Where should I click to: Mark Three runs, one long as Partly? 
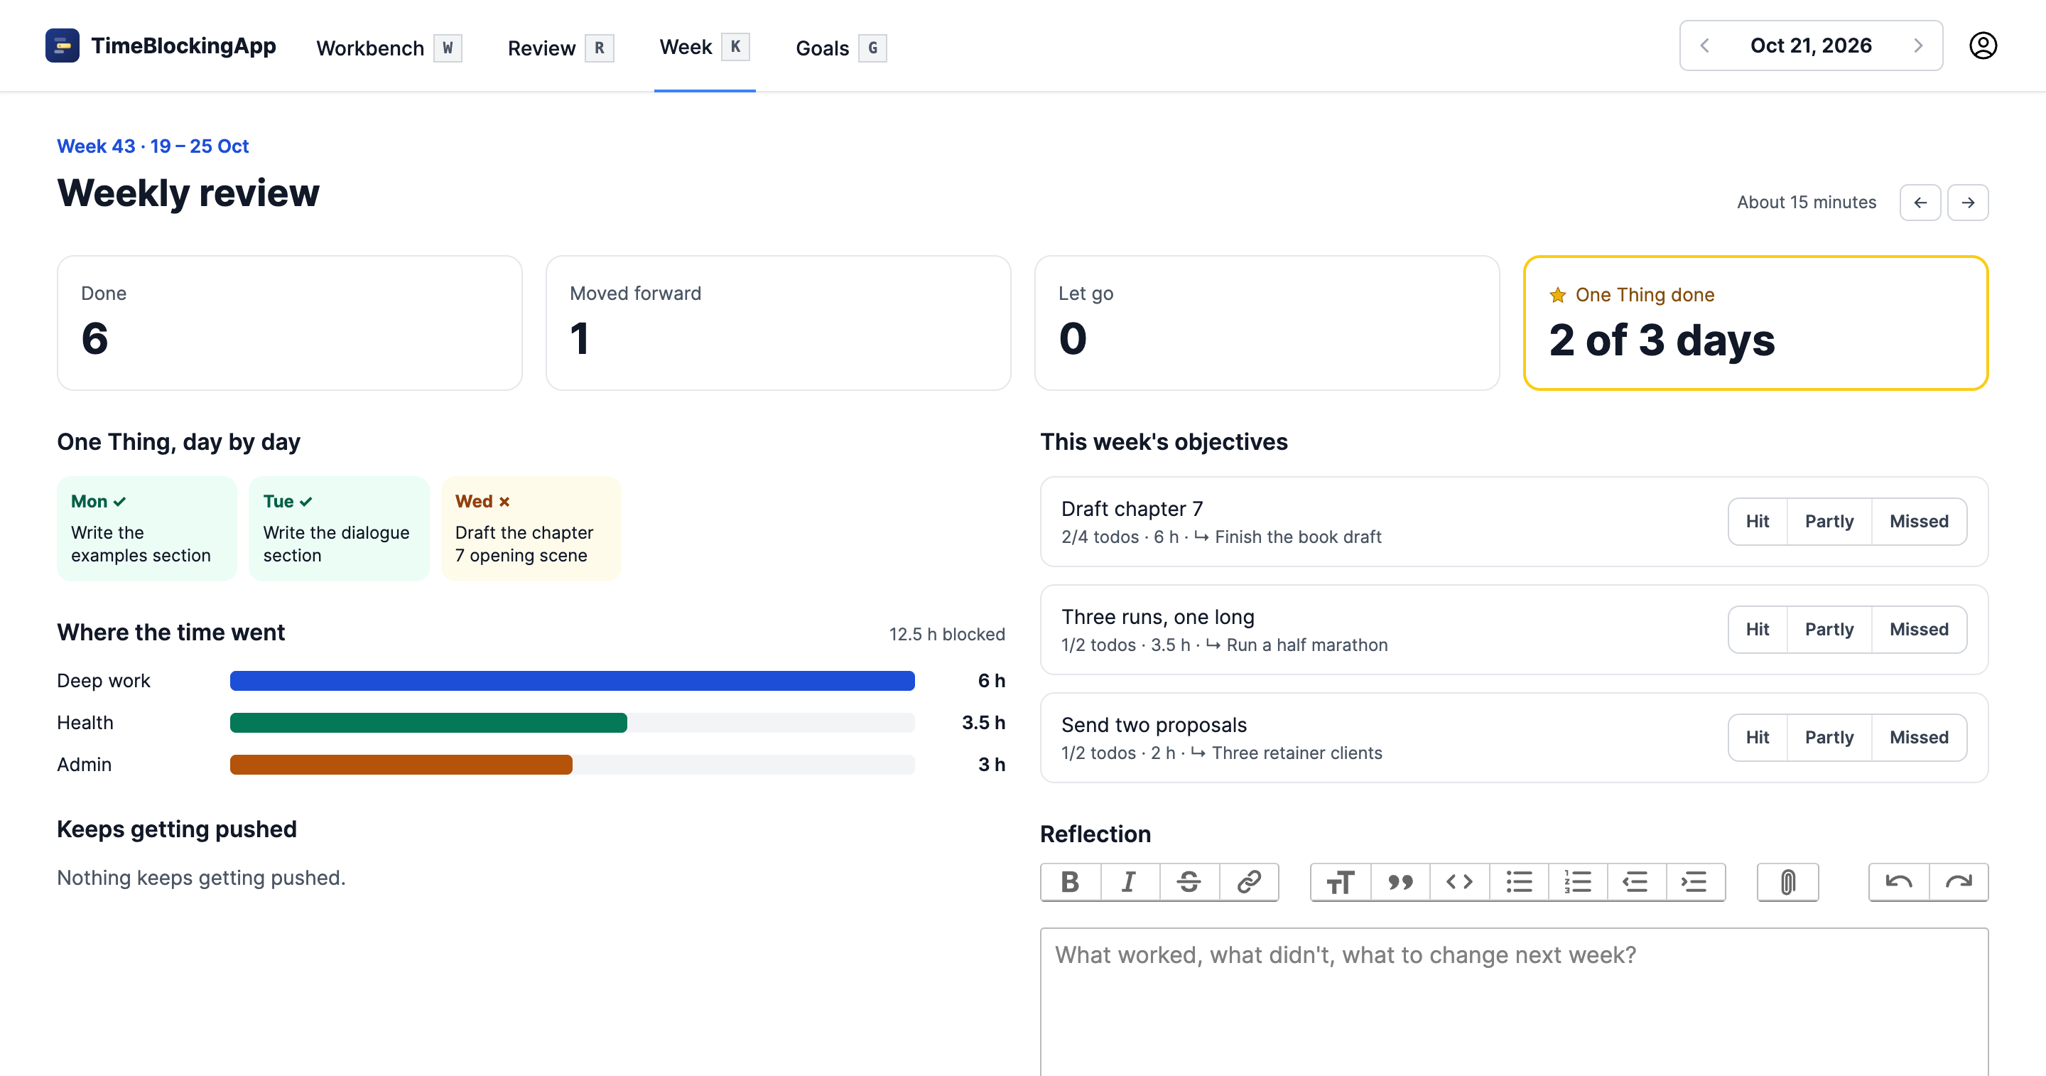coord(1829,630)
